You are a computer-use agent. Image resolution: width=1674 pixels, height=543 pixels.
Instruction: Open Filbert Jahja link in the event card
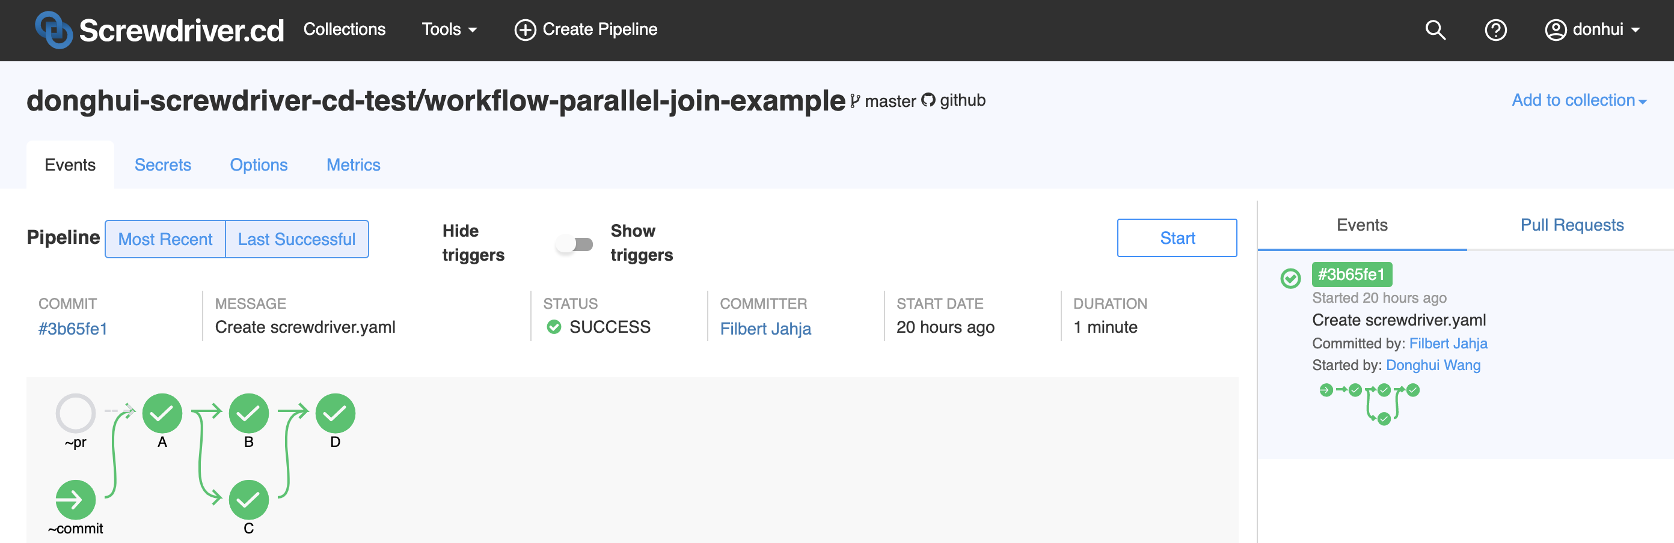click(x=1448, y=343)
